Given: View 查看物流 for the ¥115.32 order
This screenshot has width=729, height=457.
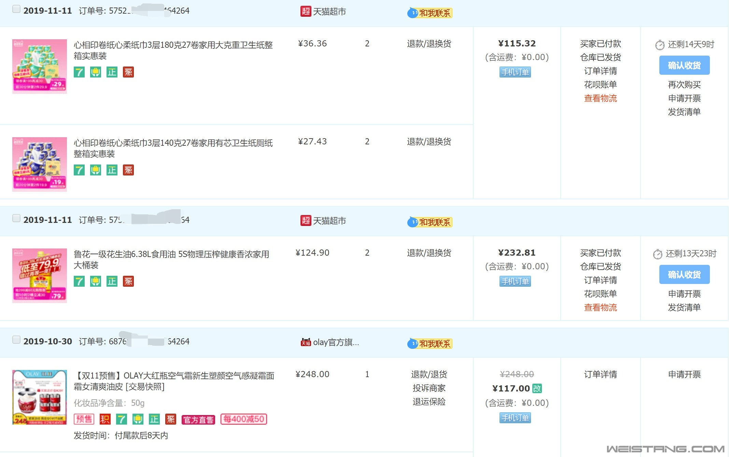Looking at the screenshot, I should coord(601,98).
